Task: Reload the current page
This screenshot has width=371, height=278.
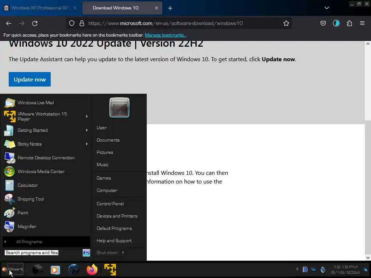Action: click(35, 24)
